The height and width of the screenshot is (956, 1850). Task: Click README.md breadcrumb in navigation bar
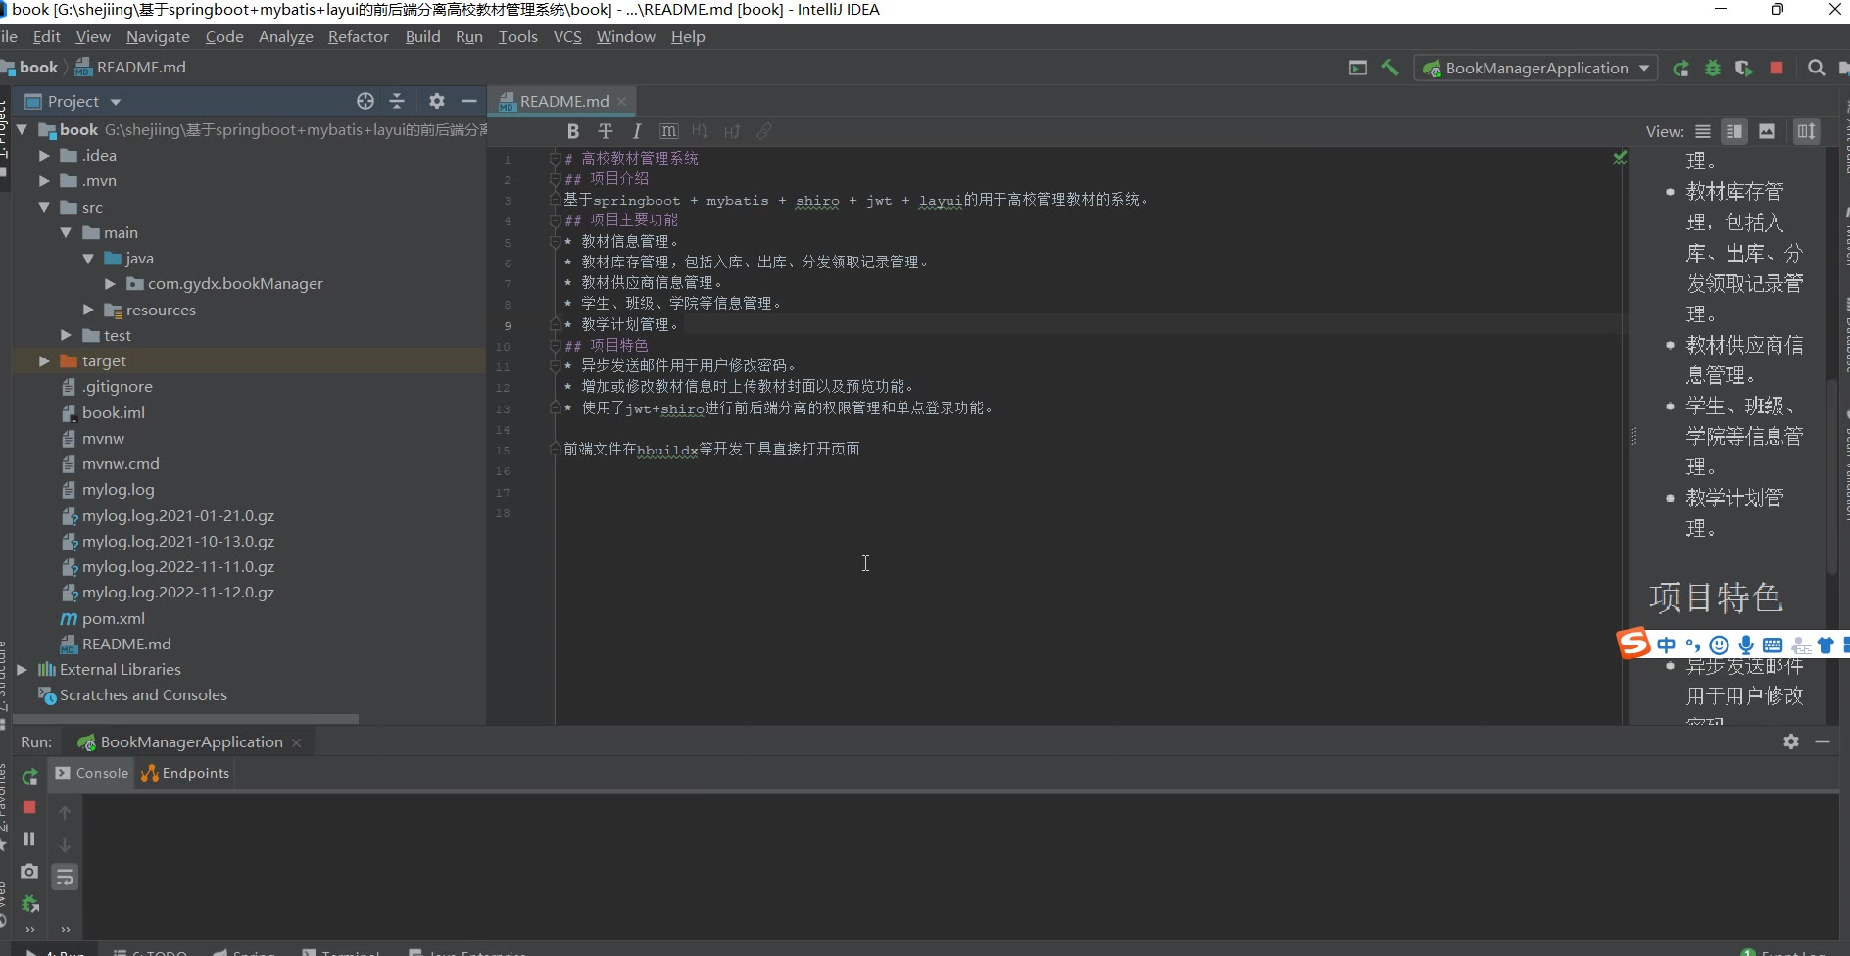[x=131, y=67]
